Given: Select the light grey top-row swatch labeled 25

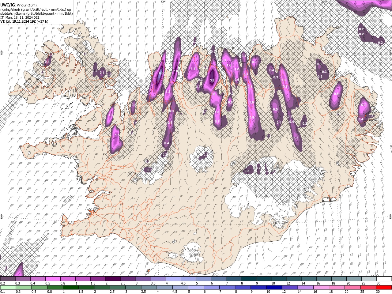Looking at the screenshot, I should click(369, 279).
